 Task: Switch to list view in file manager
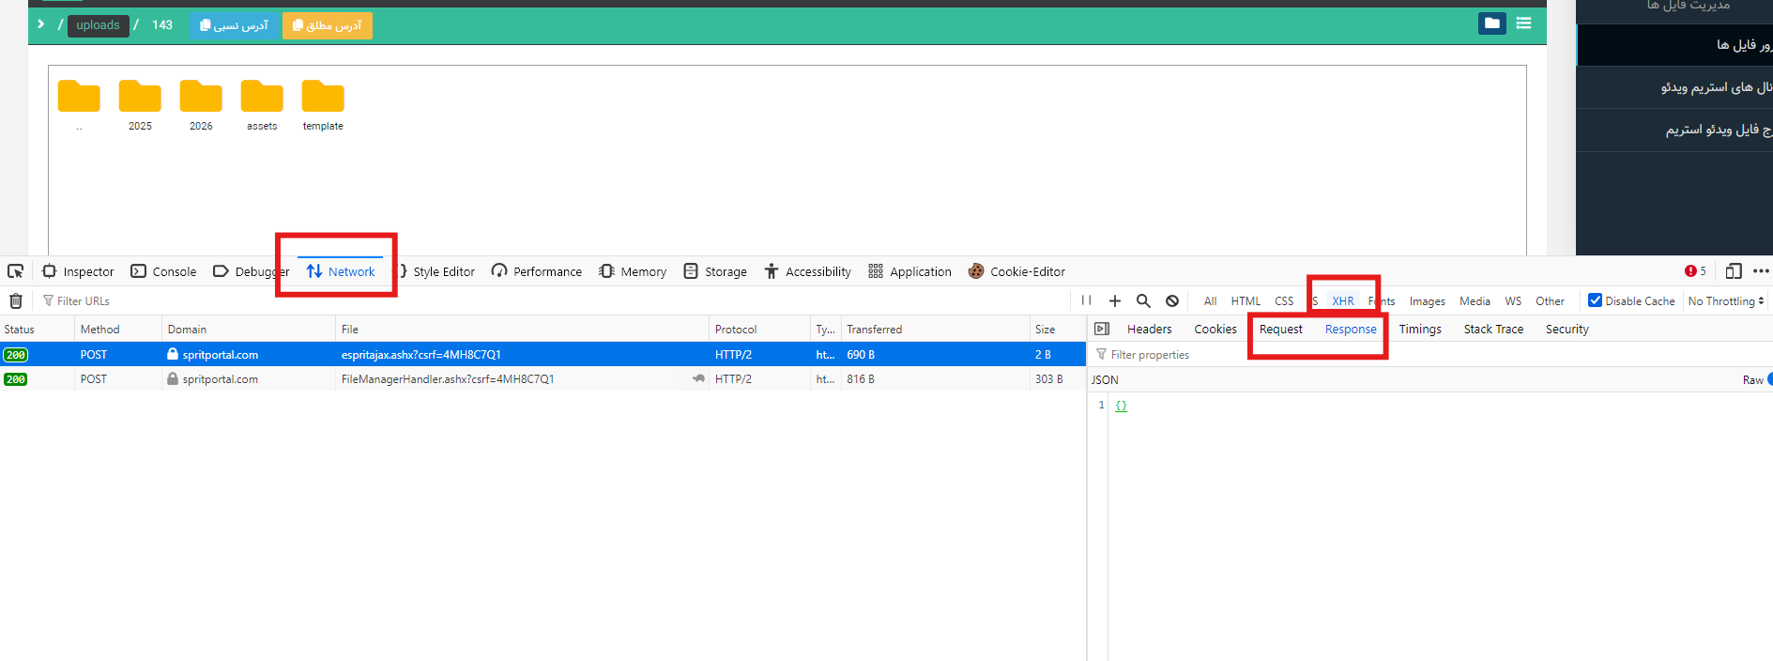pos(1523,23)
